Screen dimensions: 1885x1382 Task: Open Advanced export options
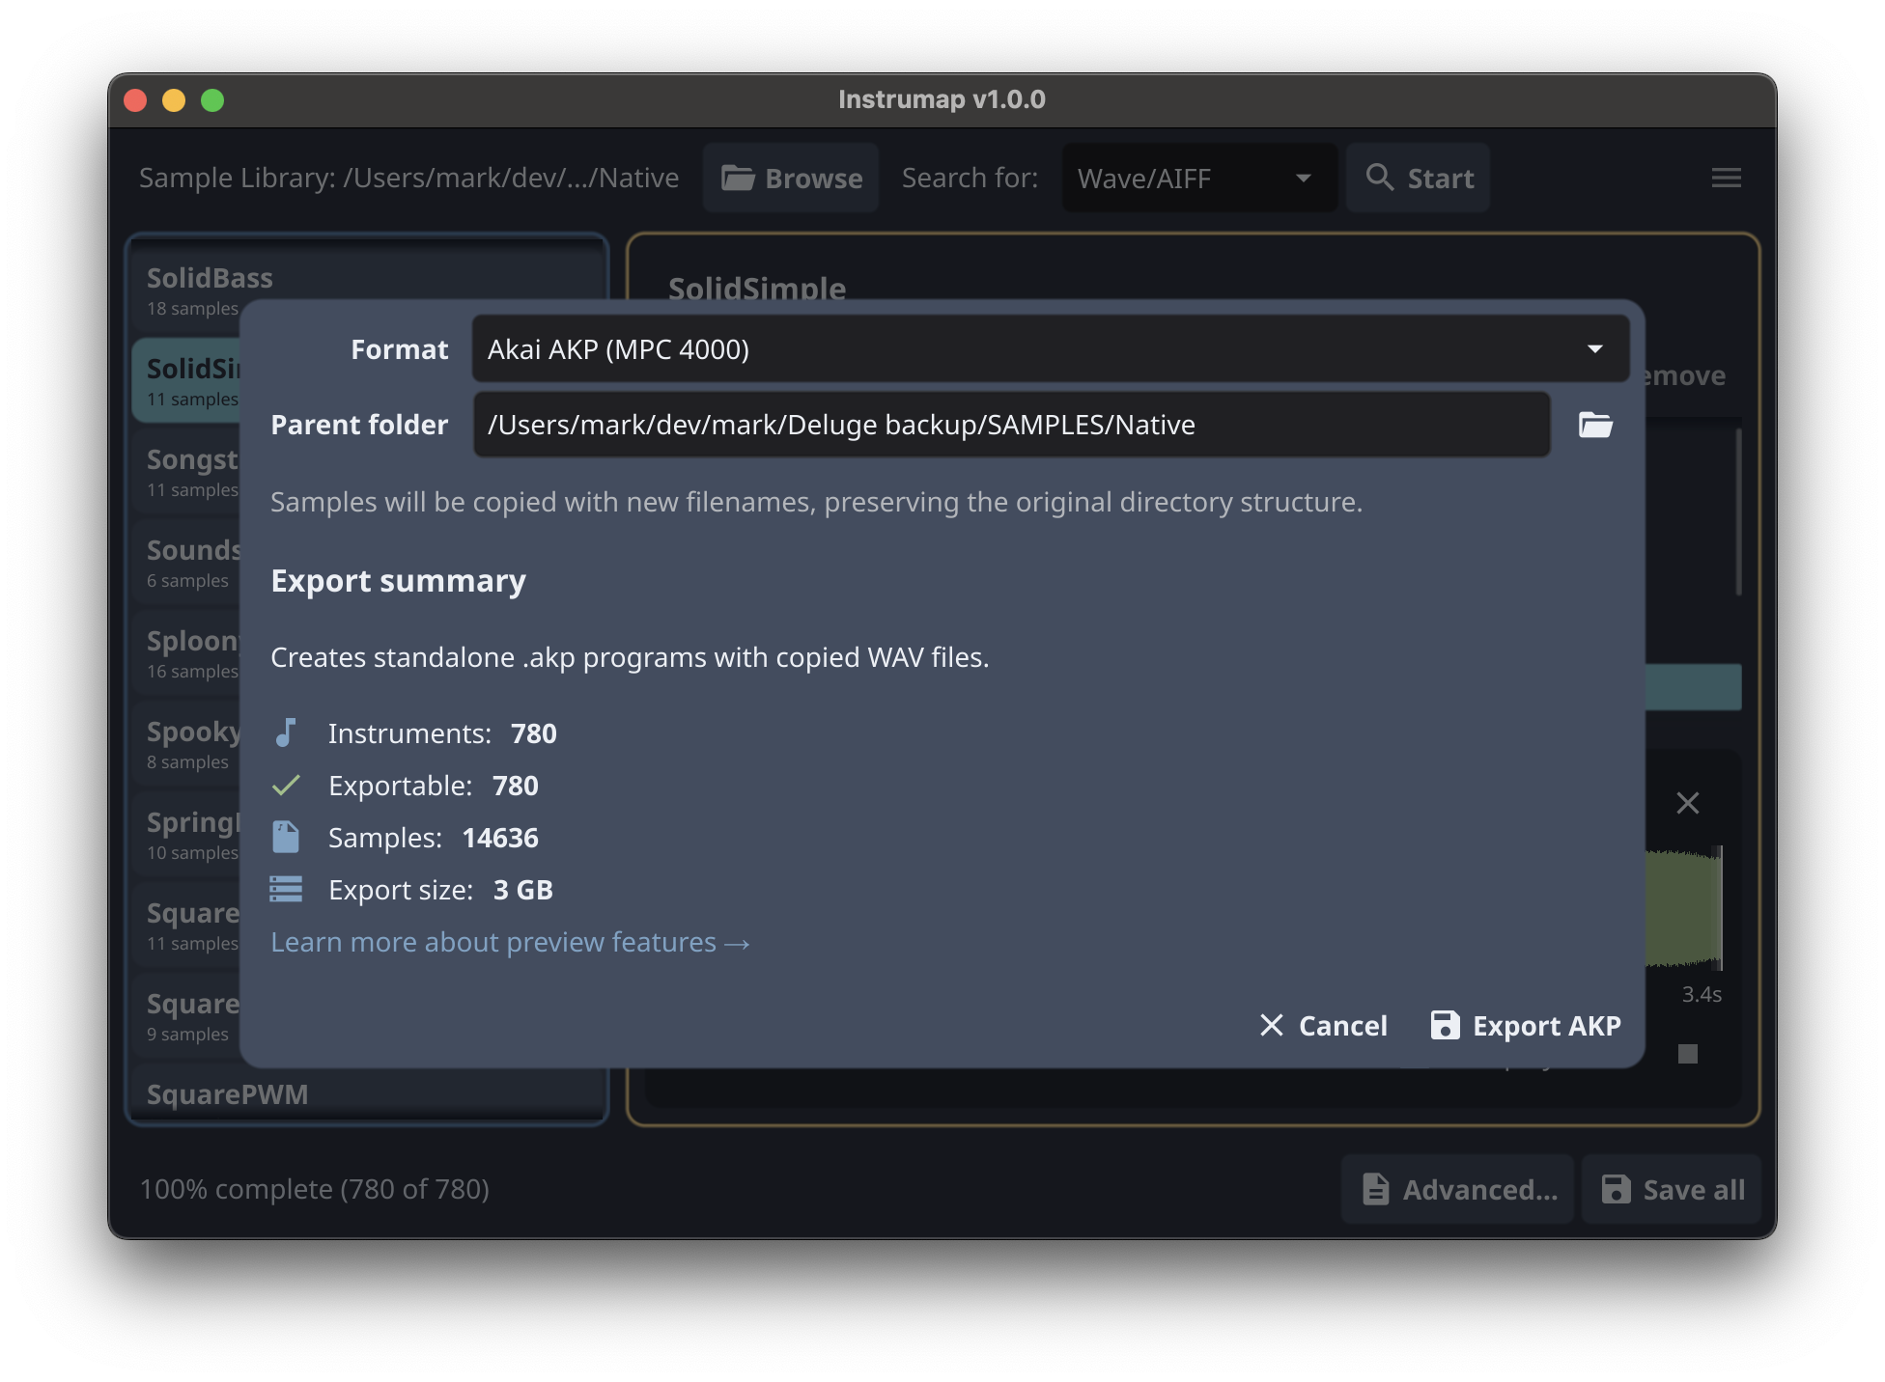tap(1458, 1189)
